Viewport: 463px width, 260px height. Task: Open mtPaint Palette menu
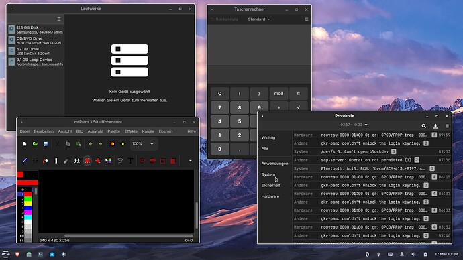coord(113,131)
